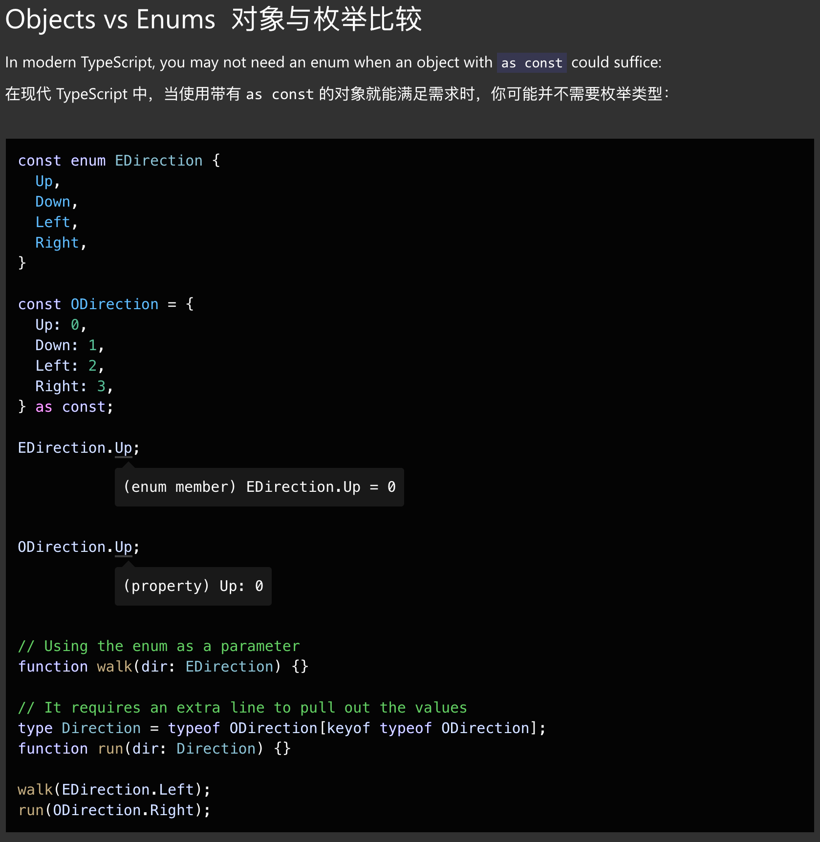Click Right in the run(ODirection.Right) call

pos(172,810)
